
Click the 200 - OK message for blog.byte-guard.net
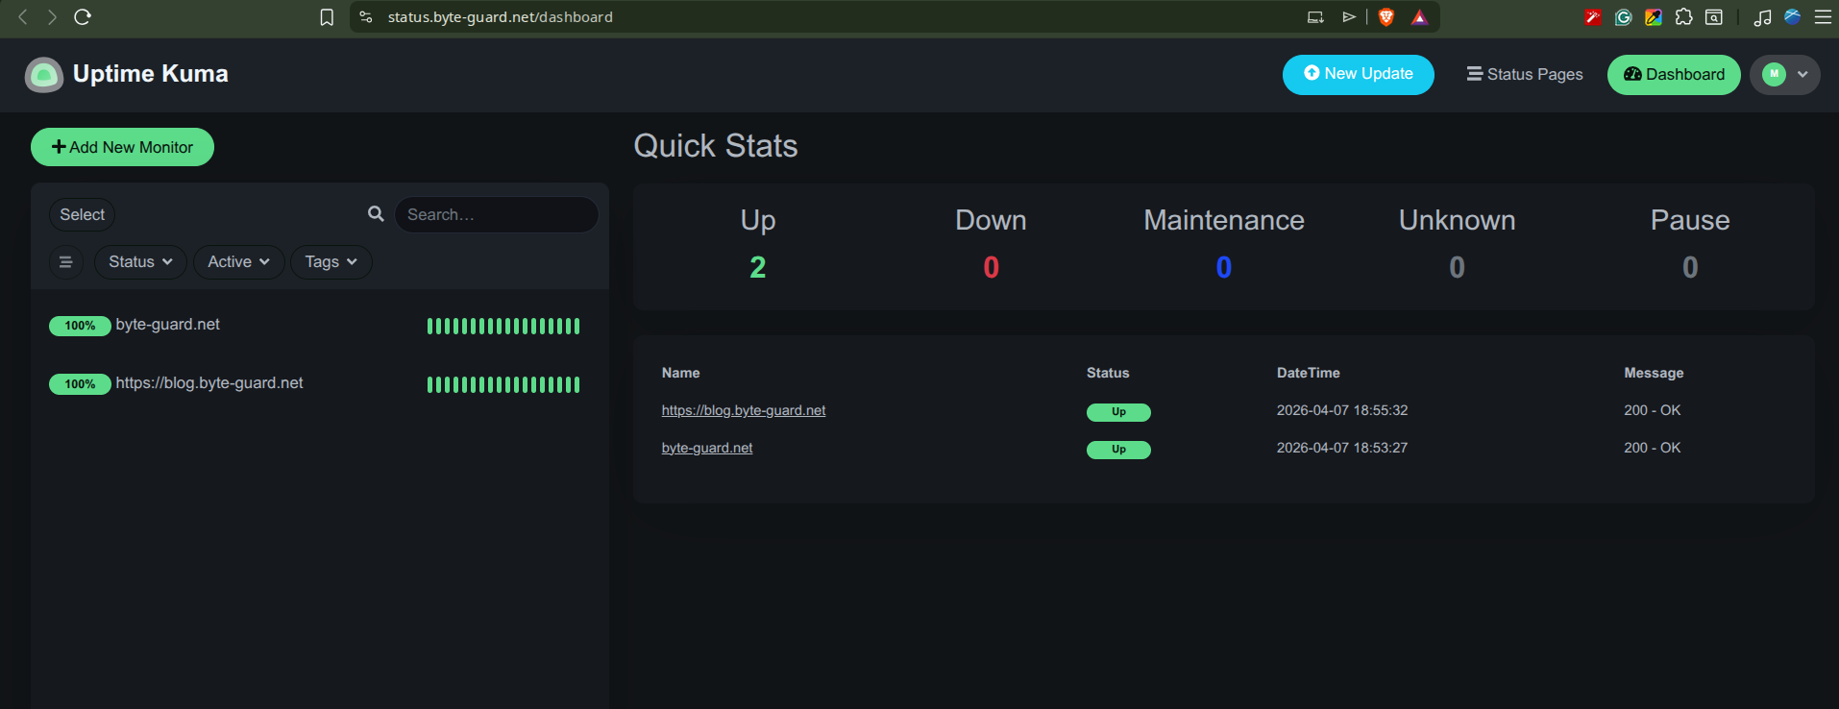(x=1653, y=410)
